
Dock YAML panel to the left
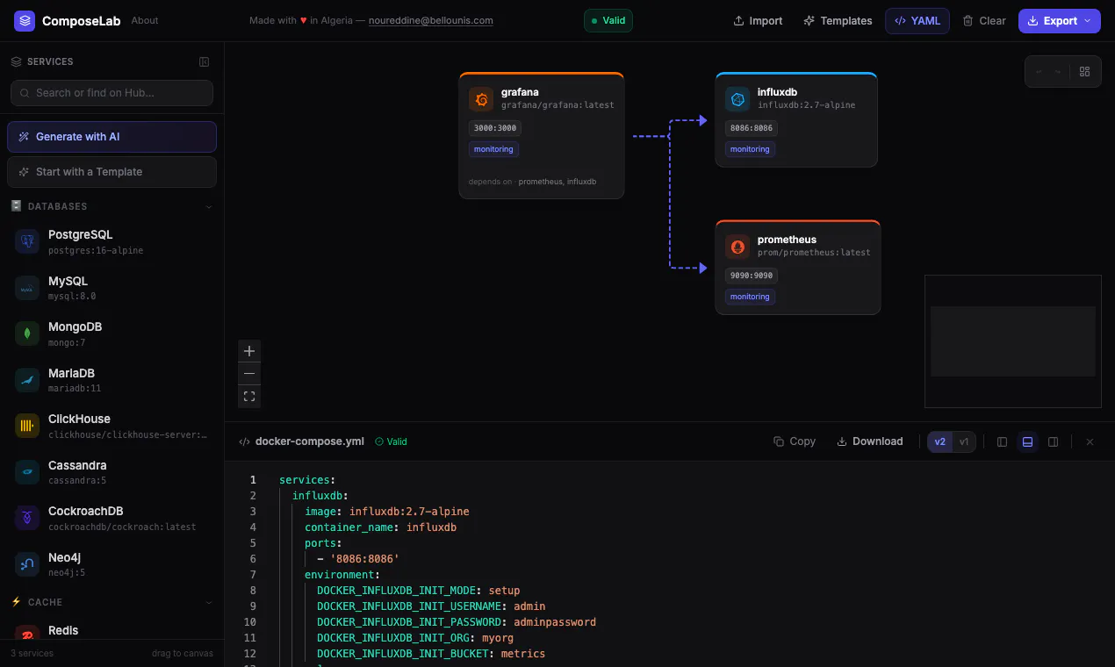[1002, 441]
